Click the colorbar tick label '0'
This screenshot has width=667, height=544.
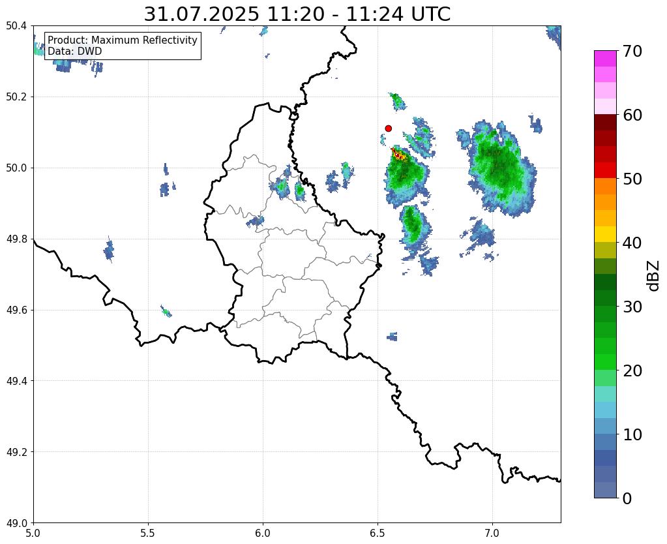pos(627,498)
